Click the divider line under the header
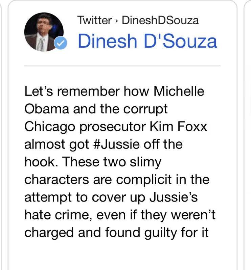The image size is (251, 270). click(x=122, y=66)
